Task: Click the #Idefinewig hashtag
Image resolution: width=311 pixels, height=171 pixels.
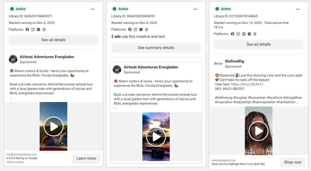Action: 224,98
